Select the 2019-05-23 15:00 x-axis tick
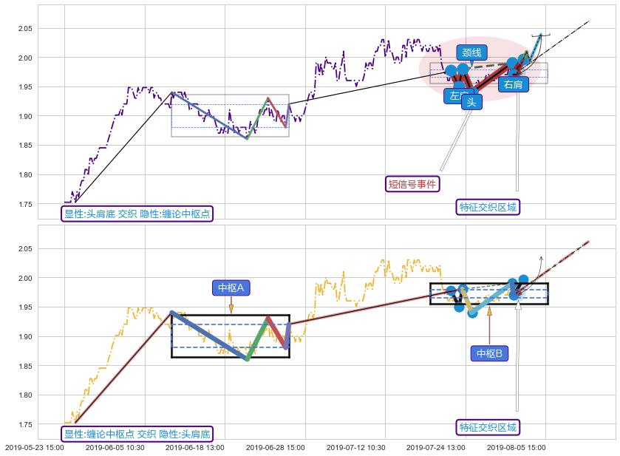Image resolution: width=620 pixels, height=456 pixels. pyautogui.click(x=34, y=447)
